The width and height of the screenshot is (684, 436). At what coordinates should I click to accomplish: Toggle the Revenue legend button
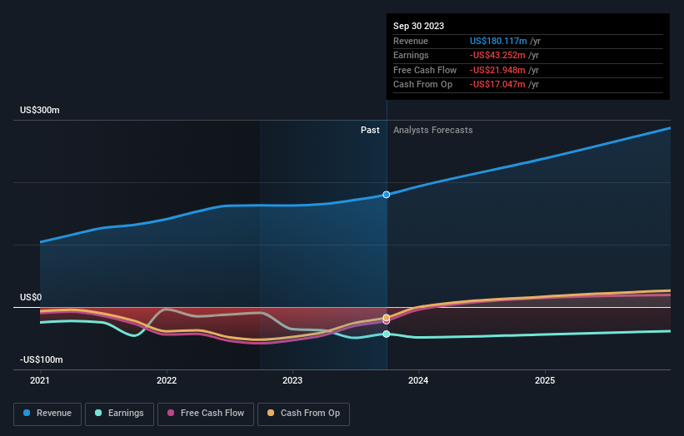tap(47, 414)
